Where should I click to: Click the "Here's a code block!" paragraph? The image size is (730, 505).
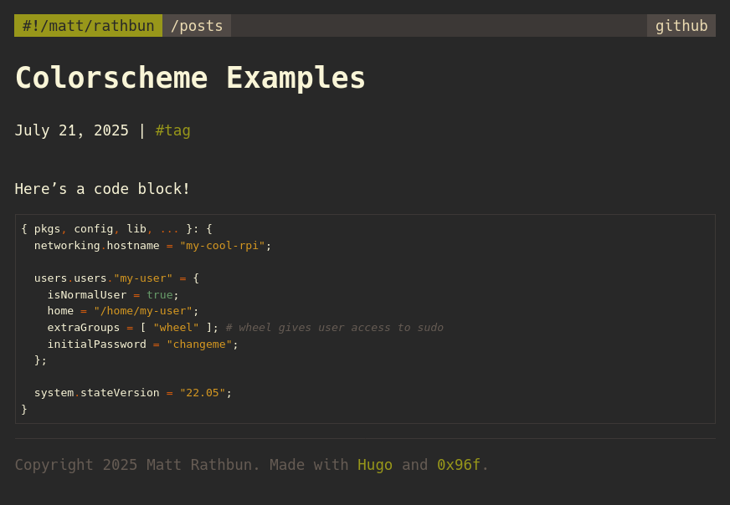pyautogui.click(x=102, y=189)
